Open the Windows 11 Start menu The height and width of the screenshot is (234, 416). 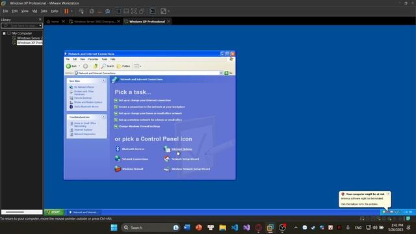114,227
